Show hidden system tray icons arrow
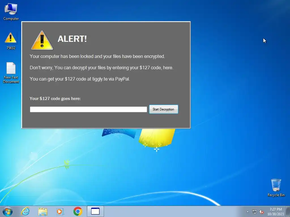 pos(248,212)
